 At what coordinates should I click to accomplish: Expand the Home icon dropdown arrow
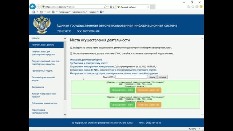coord(37,12)
